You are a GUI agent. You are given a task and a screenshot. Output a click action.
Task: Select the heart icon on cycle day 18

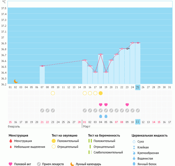(101, 105)
